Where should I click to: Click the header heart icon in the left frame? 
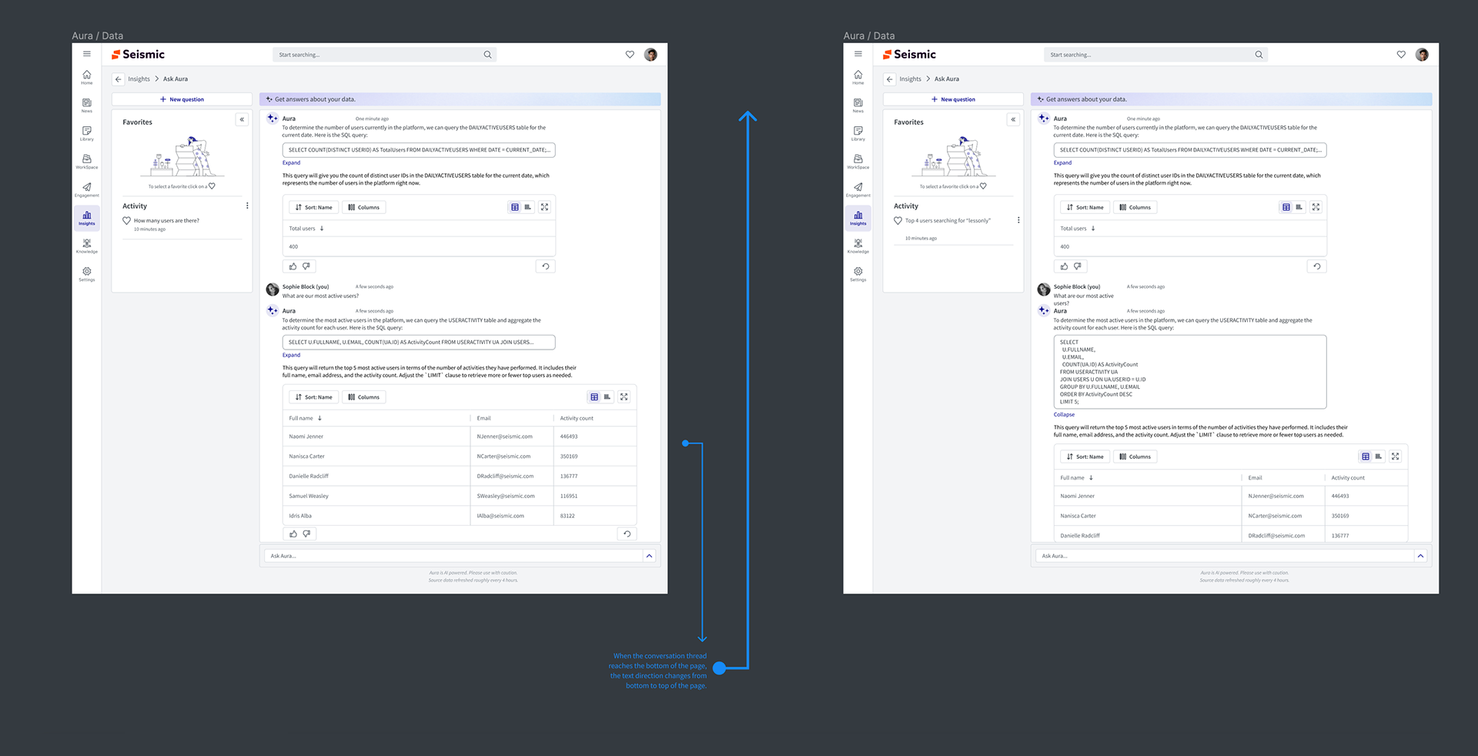point(630,55)
